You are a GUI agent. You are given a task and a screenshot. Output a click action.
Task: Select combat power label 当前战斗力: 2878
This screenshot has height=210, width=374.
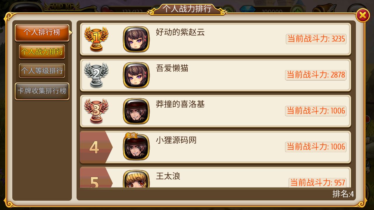[316, 75]
